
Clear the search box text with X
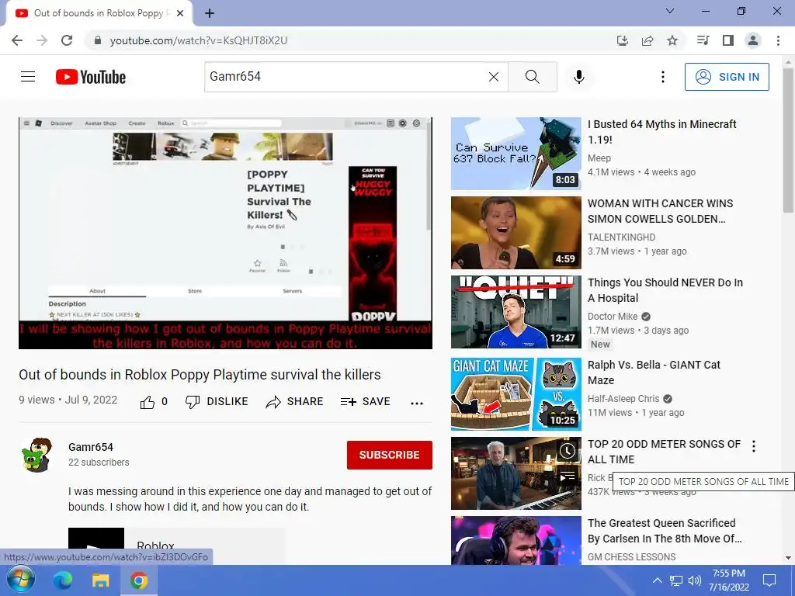pyautogui.click(x=493, y=77)
